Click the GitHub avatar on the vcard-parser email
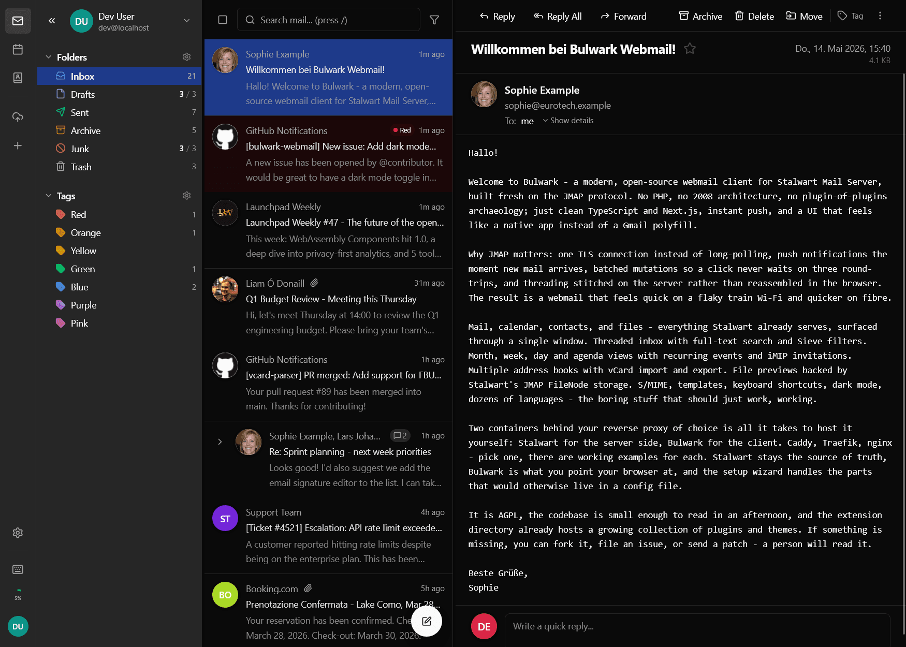The image size is (906, 647). [225, 365]
